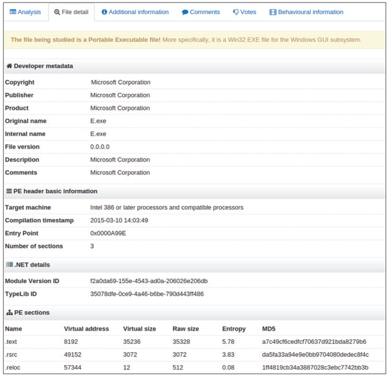Select the .text section MD5 hash
Image resolution: width=388 pixels, height=376 pixels.
tap(314, 342)
